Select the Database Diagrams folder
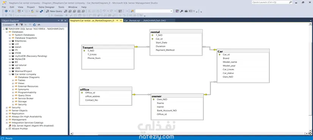 click(29, 77)
